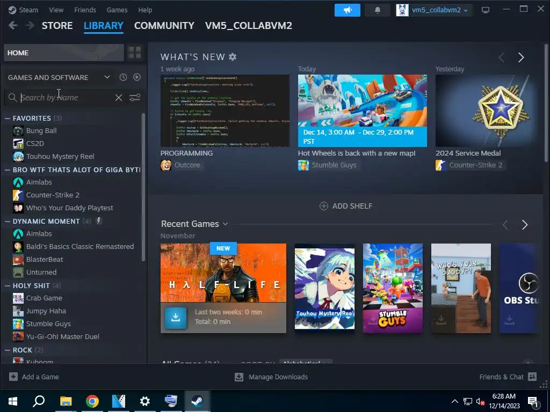This screenshot has height=412, width=550.
Task: Open the COMMUNITY tab
Action: [164, 26]
